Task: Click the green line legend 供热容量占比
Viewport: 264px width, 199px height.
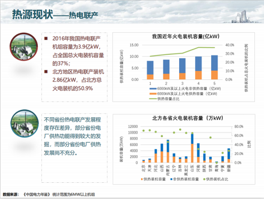Action: click(x=153, y=99)
